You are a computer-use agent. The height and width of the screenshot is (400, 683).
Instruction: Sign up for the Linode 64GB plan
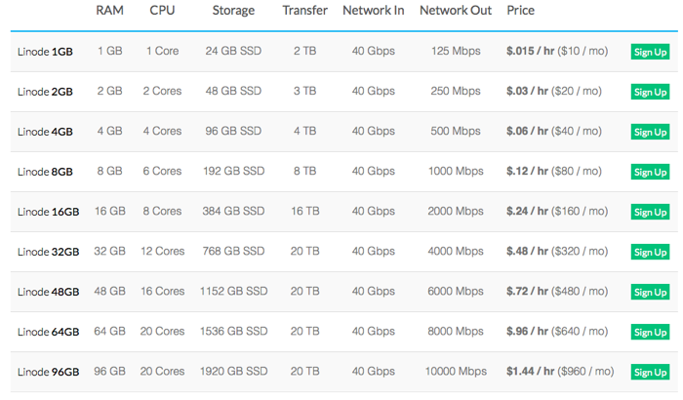[650, 332]
